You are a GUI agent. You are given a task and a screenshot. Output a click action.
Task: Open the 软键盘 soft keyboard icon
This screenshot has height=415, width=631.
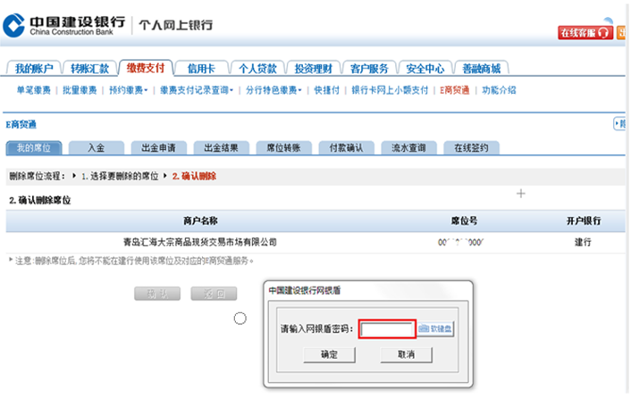435,329
